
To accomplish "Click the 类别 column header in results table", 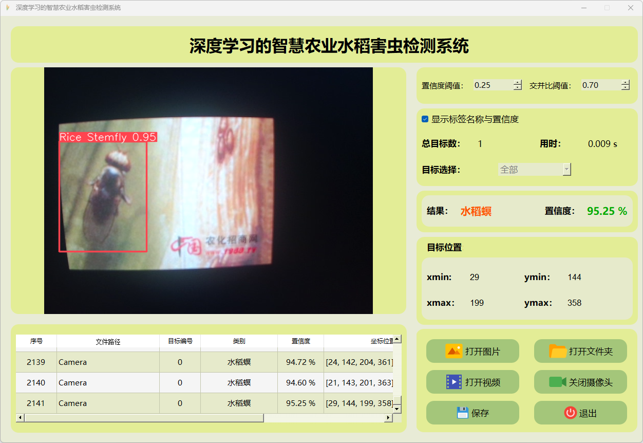I will (x=239, y=341).
